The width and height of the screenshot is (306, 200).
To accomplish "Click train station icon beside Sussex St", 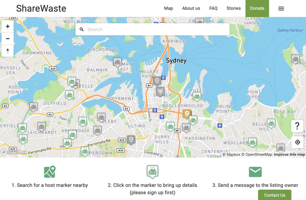I will coord(155,110).
